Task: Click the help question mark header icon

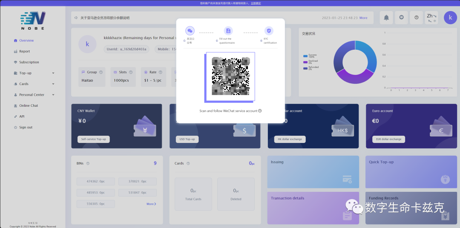Action: pos(416,17)
